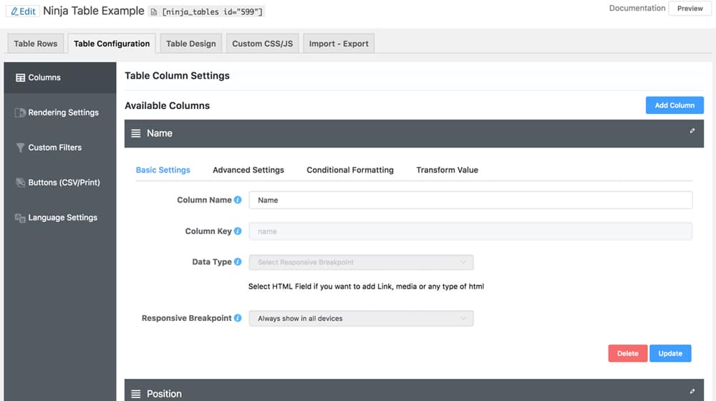Open the Responsive Breakpoint dropdown
This screenshot has height=401, width=716.
pos(361,319)
